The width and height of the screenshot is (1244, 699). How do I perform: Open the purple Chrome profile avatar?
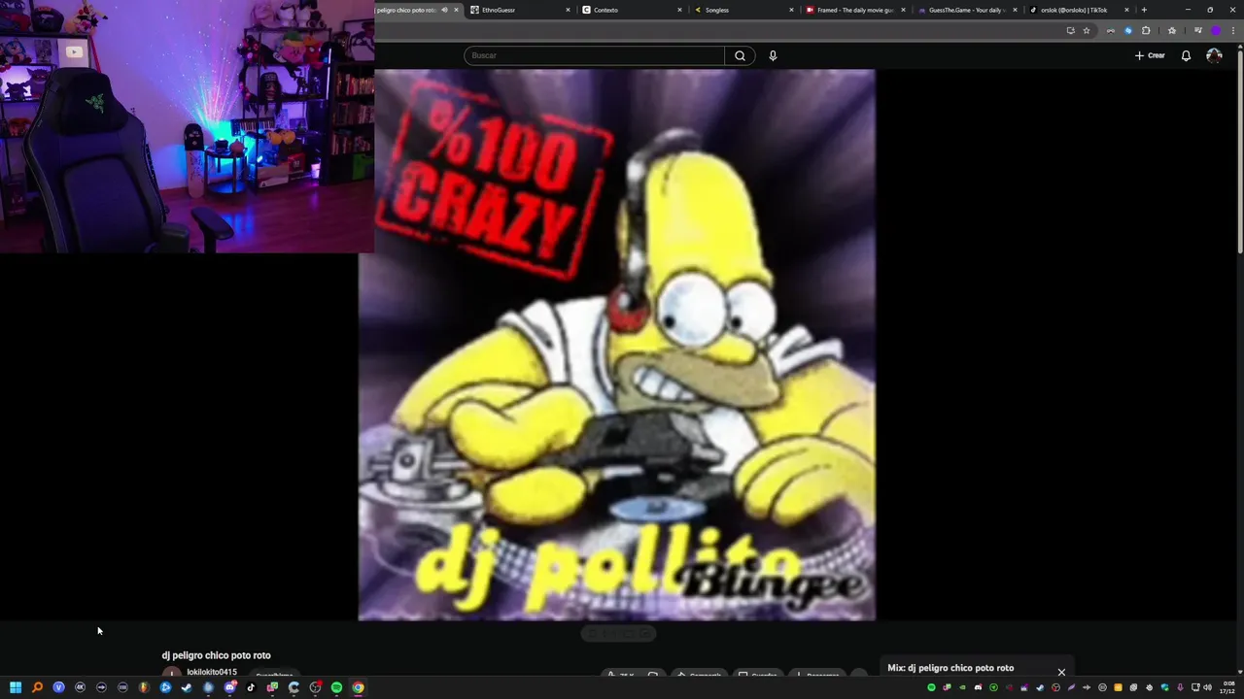pyautogui.click(x=1216, y=30)
